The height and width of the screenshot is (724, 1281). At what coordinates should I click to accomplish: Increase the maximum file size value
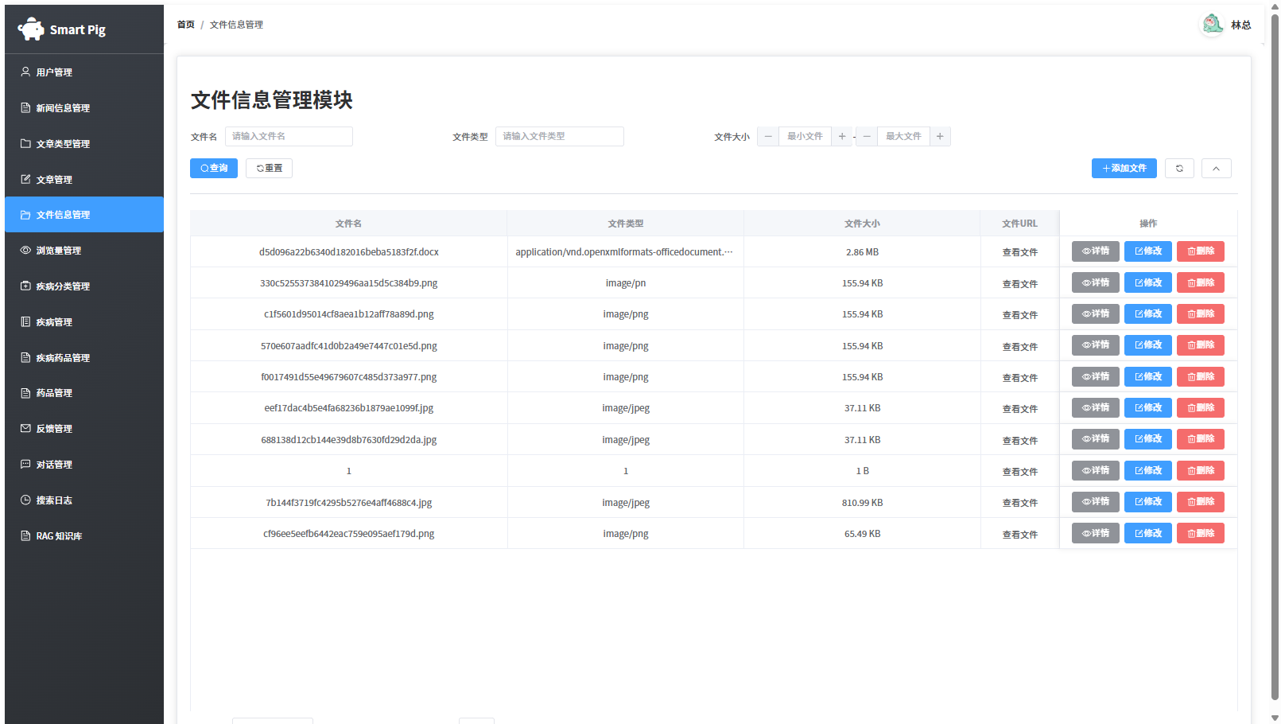(x=940, y=137)
